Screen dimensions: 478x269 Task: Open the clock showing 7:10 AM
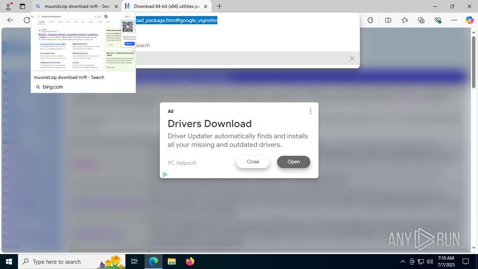[x=446, y=262]
